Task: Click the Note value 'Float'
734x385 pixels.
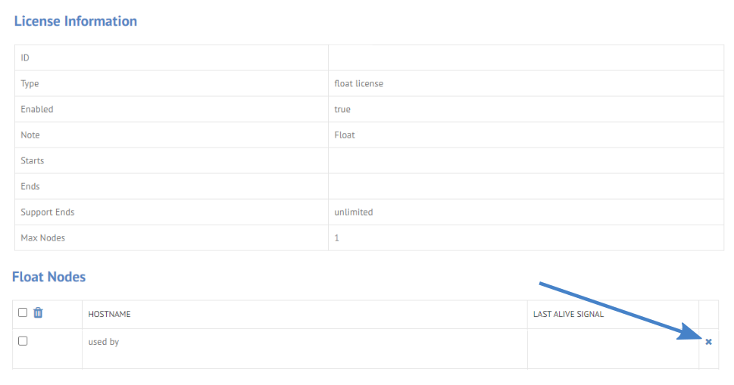Action: point(345,135)
